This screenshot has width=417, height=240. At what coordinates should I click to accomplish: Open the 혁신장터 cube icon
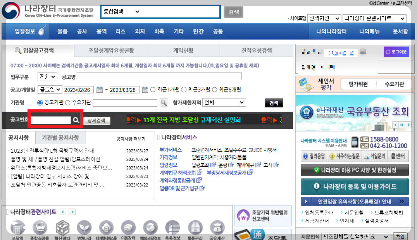point(62,228)
